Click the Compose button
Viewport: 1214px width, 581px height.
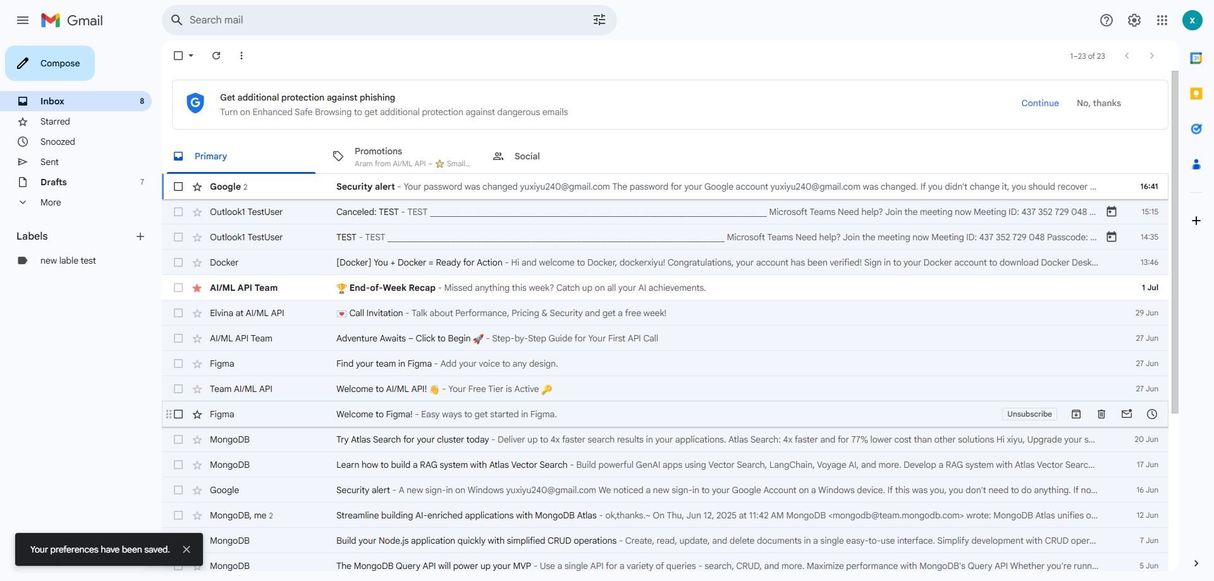tap(50, 63)
